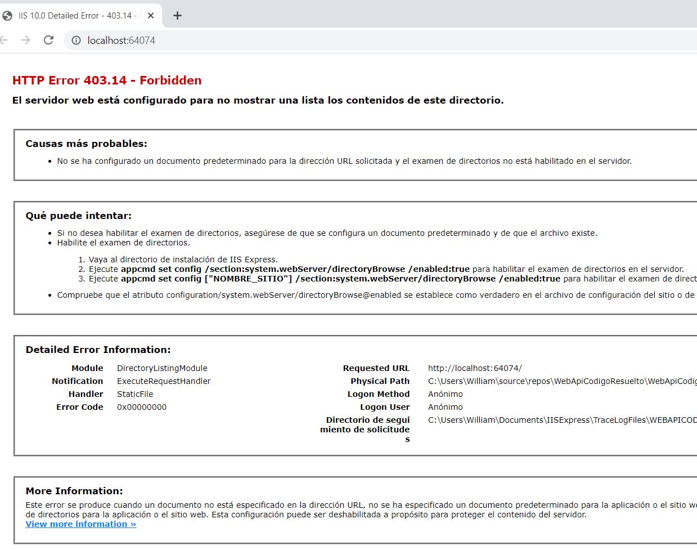Click the back navigation arrow
The width and height of the screenshot is (697, 550).
tap(4, 40)
